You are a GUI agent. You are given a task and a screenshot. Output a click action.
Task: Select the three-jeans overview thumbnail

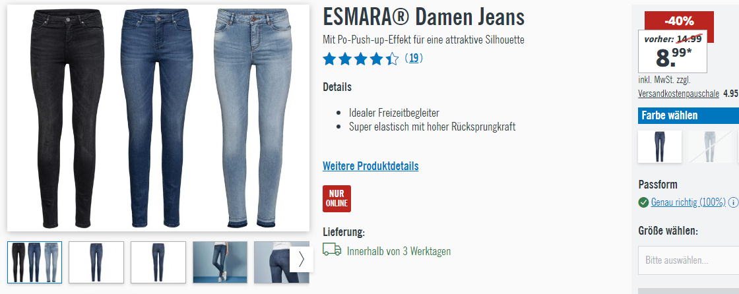coord(34,262)
